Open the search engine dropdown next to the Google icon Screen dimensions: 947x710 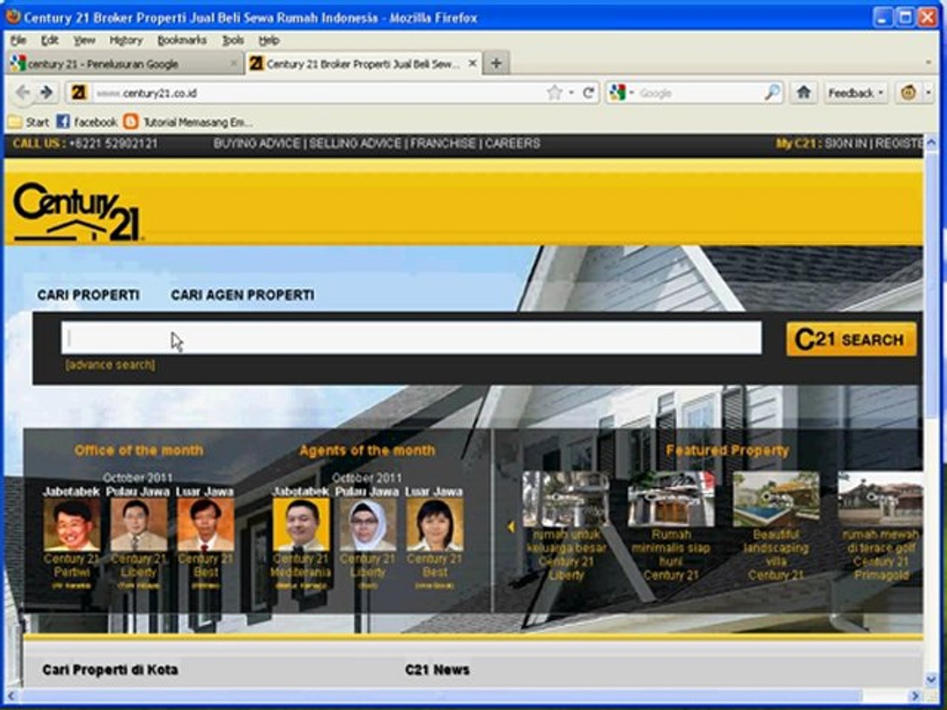pyautogui.click(x=631, y=93)
